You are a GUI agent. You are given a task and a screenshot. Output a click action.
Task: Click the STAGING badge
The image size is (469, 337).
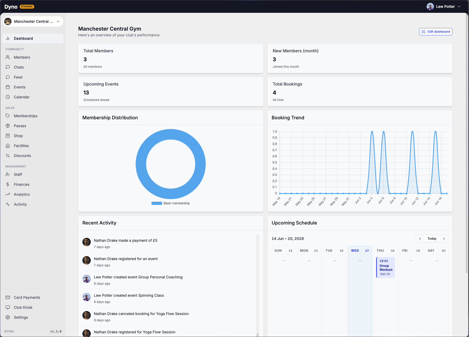click(x=27, y=7)
